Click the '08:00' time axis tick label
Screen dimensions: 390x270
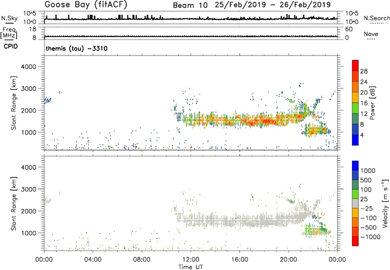142,260
